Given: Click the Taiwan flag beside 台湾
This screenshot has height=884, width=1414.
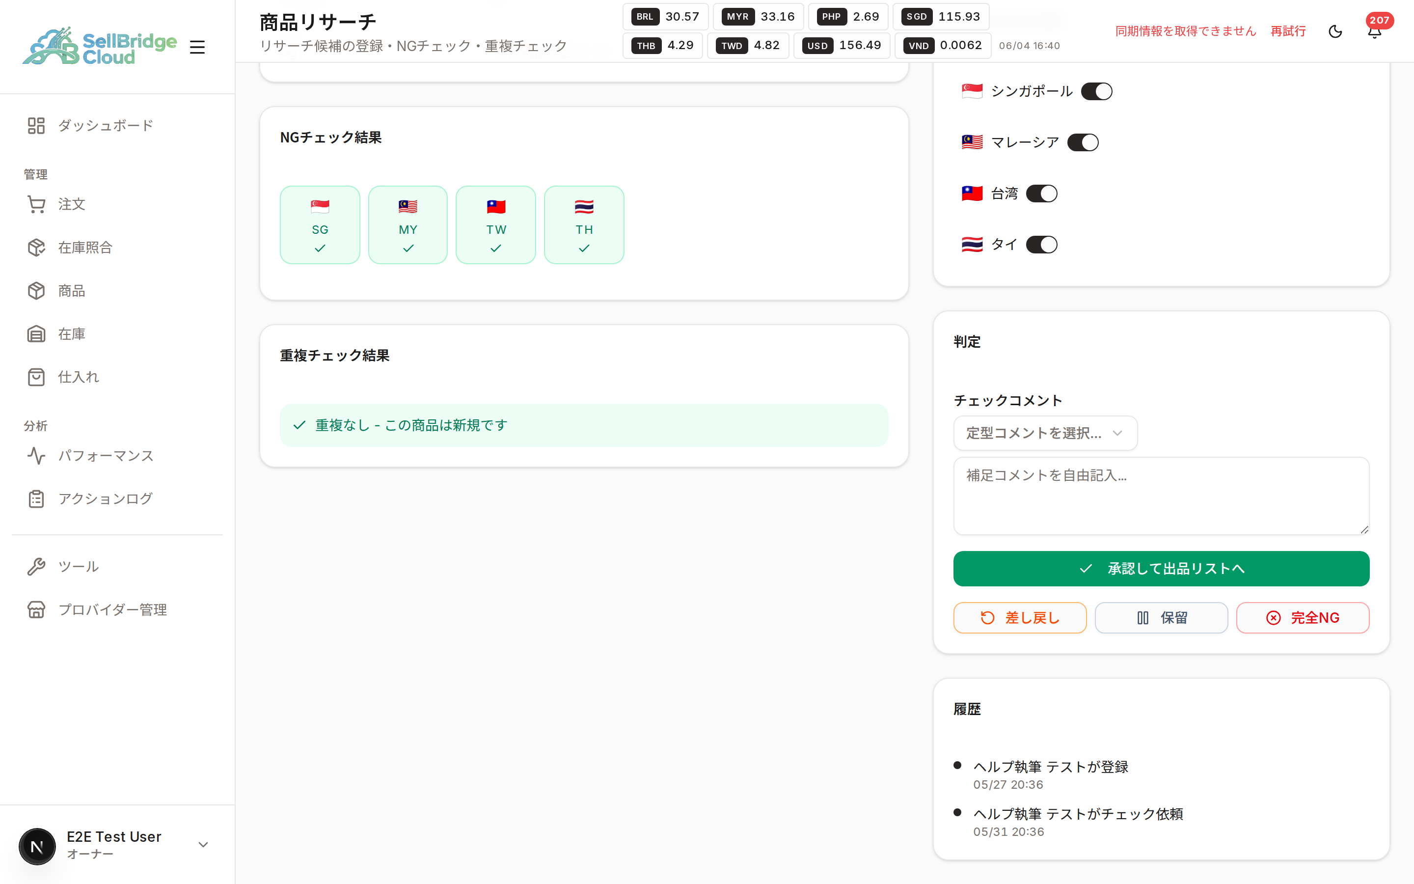Looking at the screenshot, I should [972, 193].
